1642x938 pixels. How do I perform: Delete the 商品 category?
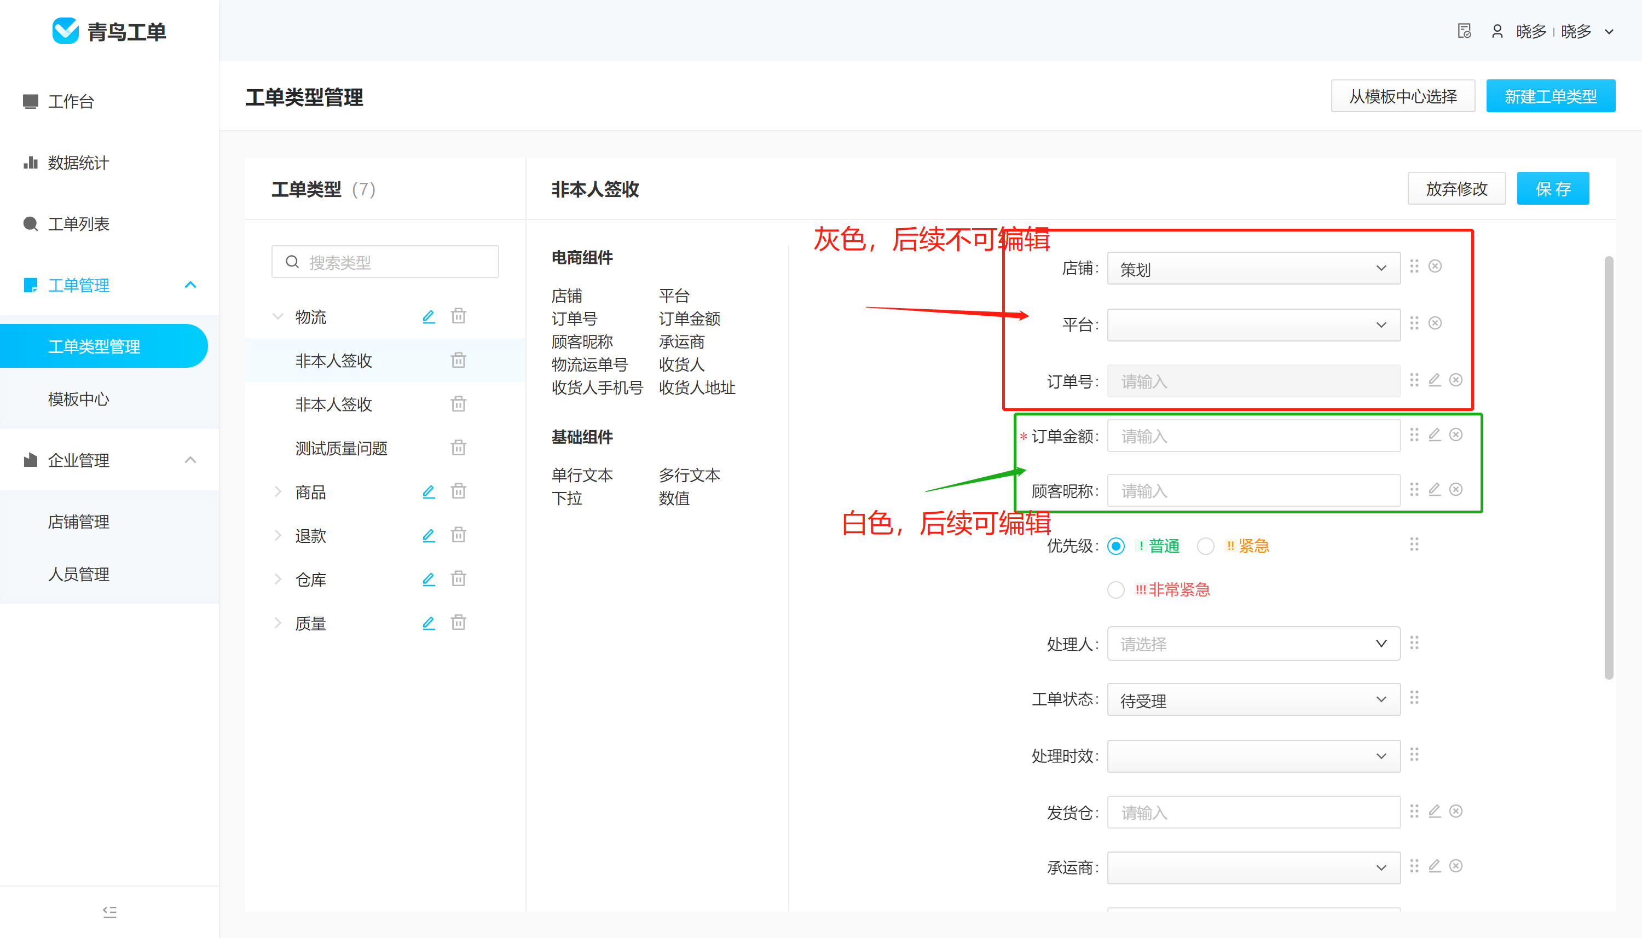[x=459, y=491]
